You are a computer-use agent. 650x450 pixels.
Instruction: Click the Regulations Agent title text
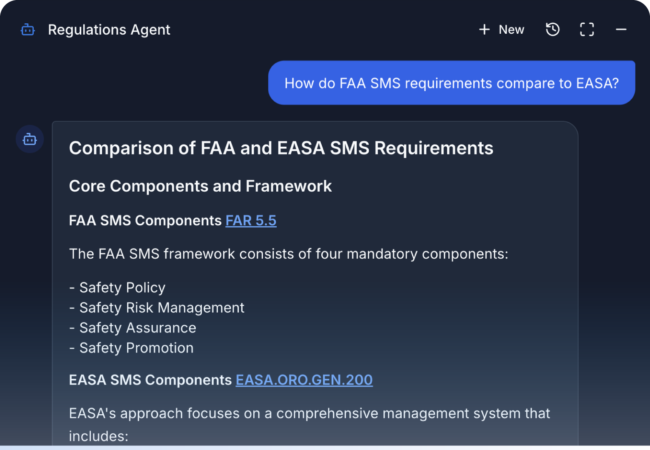pyautogui.click(x=109, y=30)
